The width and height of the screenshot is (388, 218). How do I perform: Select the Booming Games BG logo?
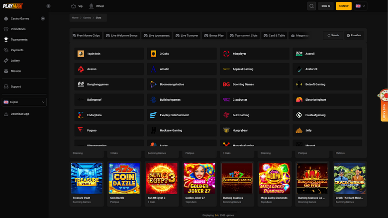226,84
